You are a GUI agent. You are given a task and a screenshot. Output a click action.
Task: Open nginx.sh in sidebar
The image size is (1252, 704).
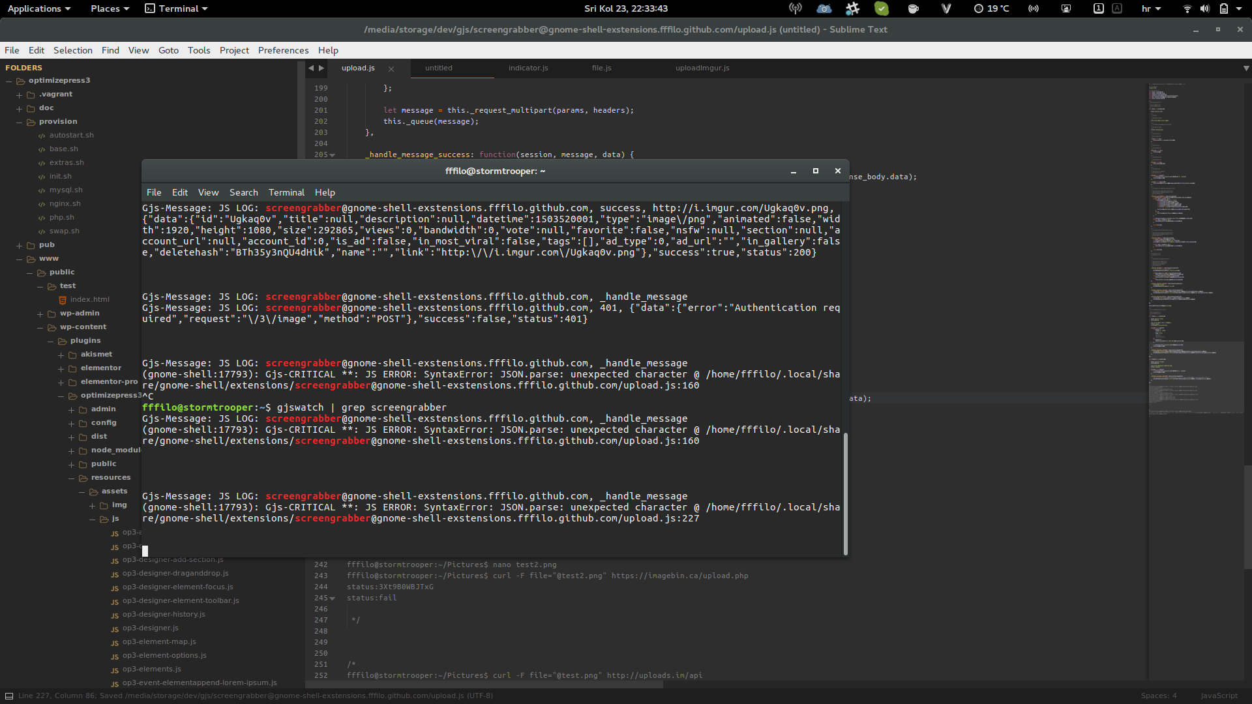point(65,203)
